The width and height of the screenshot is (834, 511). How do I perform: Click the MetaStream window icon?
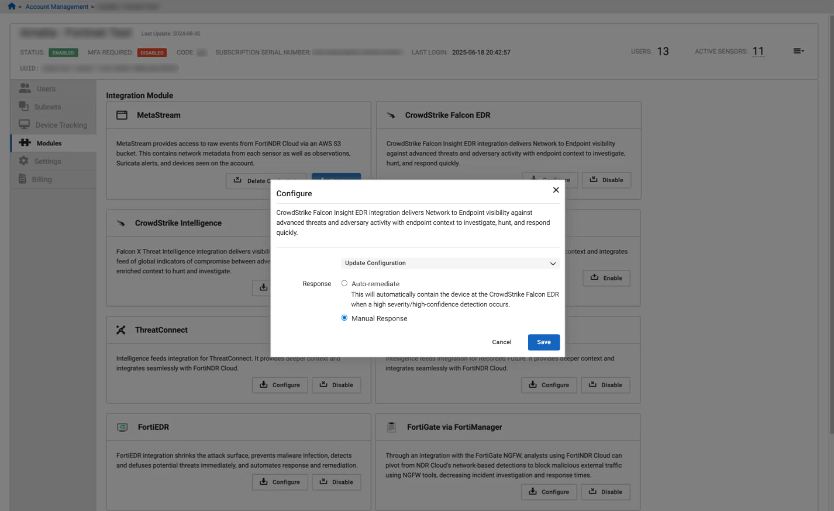click(122, 115)
